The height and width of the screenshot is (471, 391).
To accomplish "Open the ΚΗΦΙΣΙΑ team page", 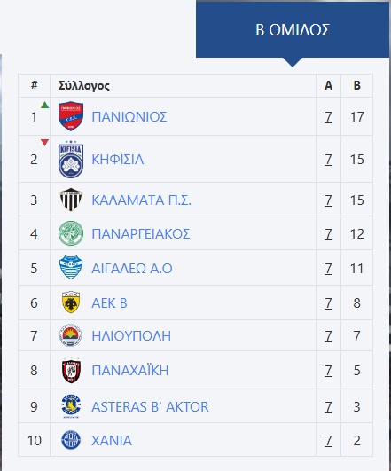I will [118, 159].
